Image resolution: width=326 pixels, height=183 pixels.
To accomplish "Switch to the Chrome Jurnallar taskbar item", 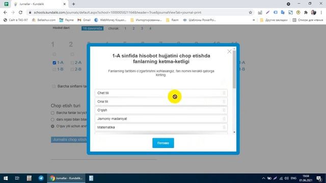I will (x=66, y=178).
